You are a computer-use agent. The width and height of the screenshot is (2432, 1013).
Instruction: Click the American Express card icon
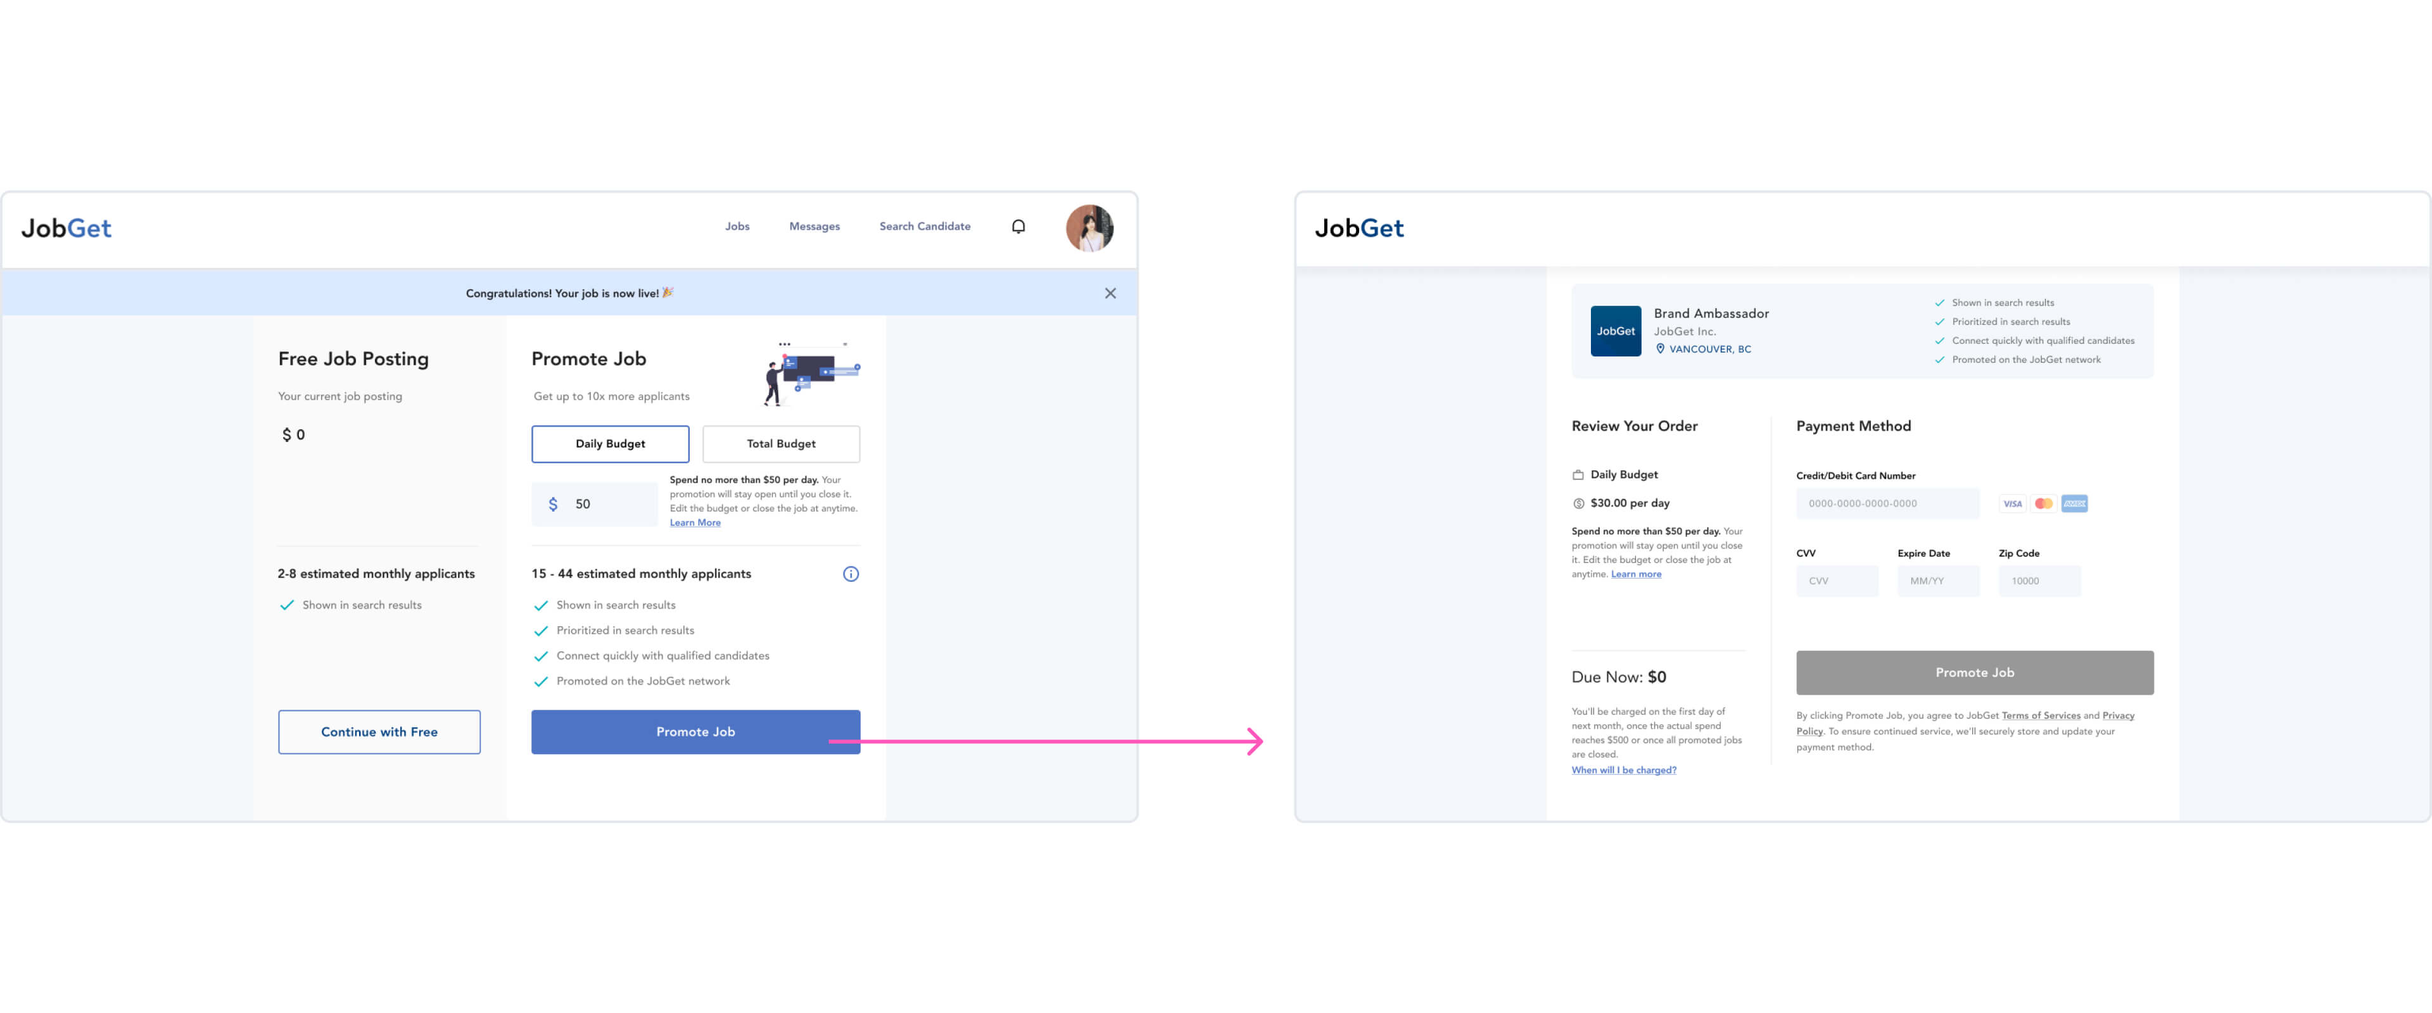(x=2074, y=504)
